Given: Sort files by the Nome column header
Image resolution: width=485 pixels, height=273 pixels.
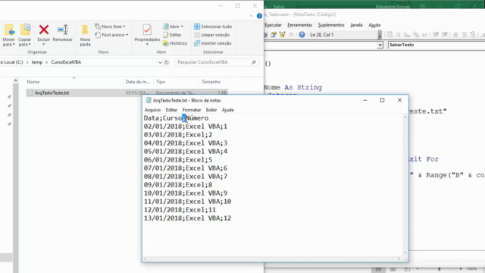Looking at the screenshot, I should [x=33, y=82].
